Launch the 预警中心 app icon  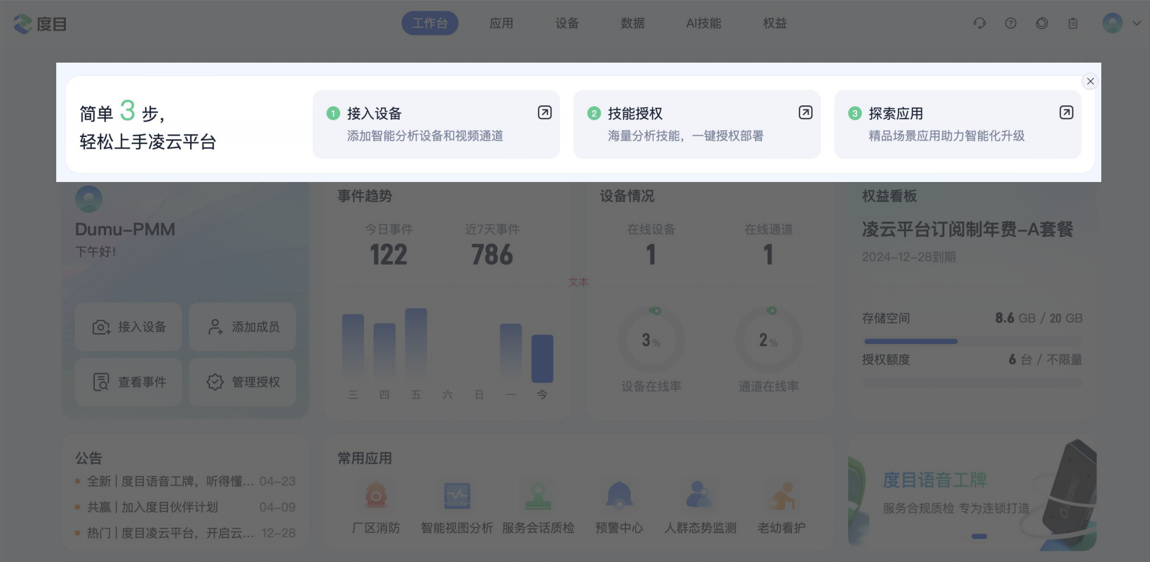click(x=619, y=496)
